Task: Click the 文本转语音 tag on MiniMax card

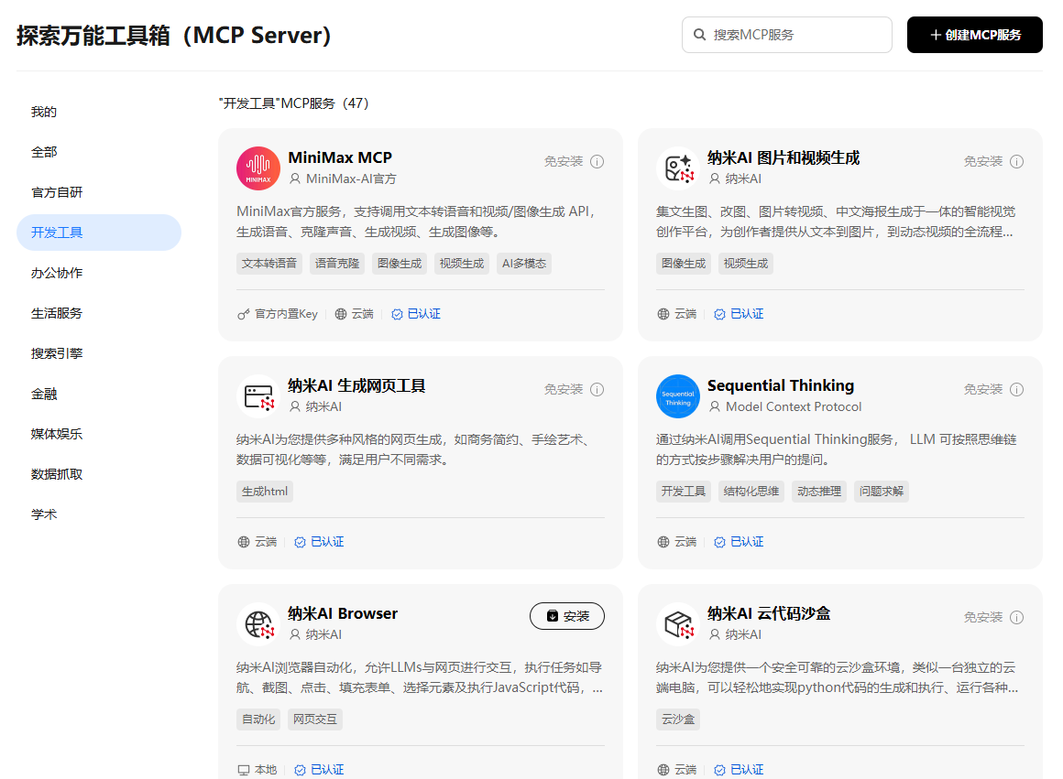Action: pyautogui.click(x=269, y=264)
